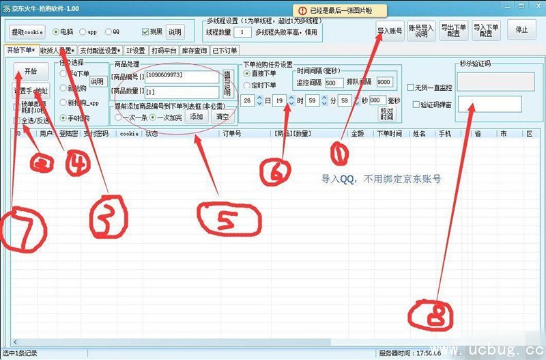
Task: Select the 电脑 radio option
Action: coord(56,31)
